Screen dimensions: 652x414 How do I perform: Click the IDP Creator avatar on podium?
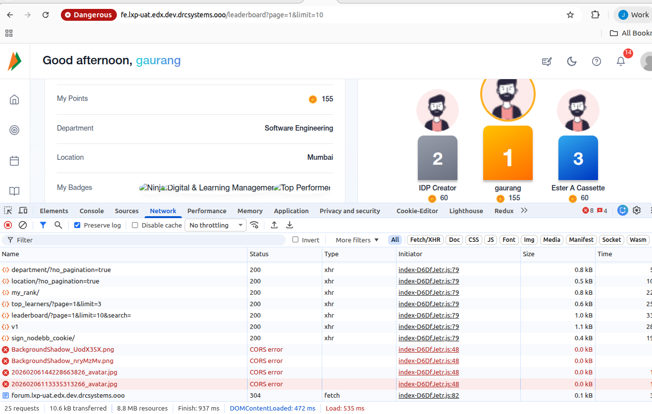[438, 110]
